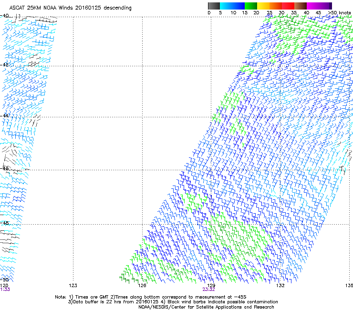Click the yellow 20-25 knots color band in the legend
353x310 pixels.
click(x=263, y=6)
